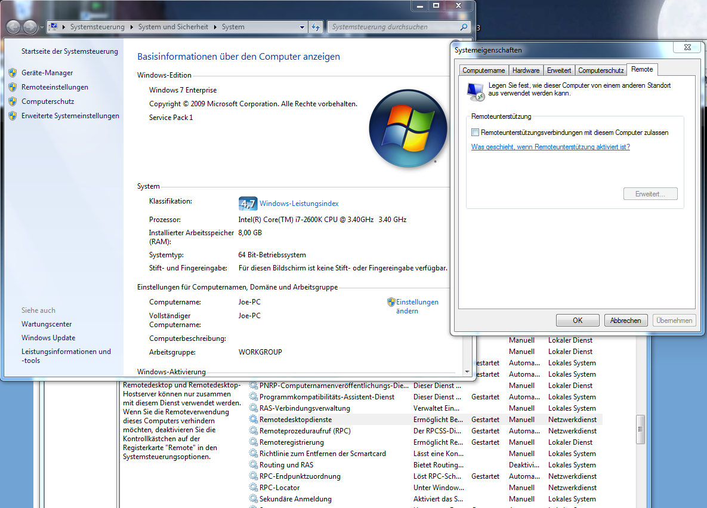Select the Routing und RAS service name
This screenshot has height=508, width=707.
286,464
